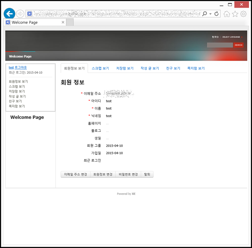Click the browser forward arrow button

click(20, 14)
